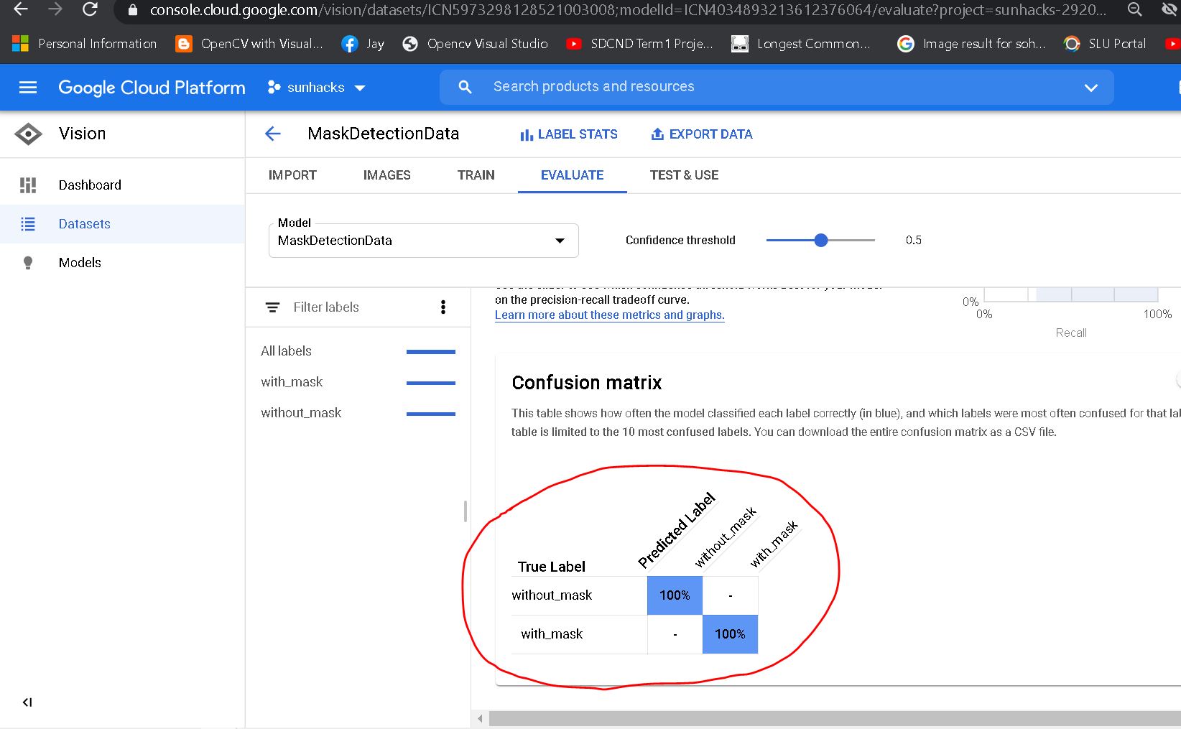Switch to the IMAGES tab
The width and height of the screenshot is (1181, 729).
[387, 175]
